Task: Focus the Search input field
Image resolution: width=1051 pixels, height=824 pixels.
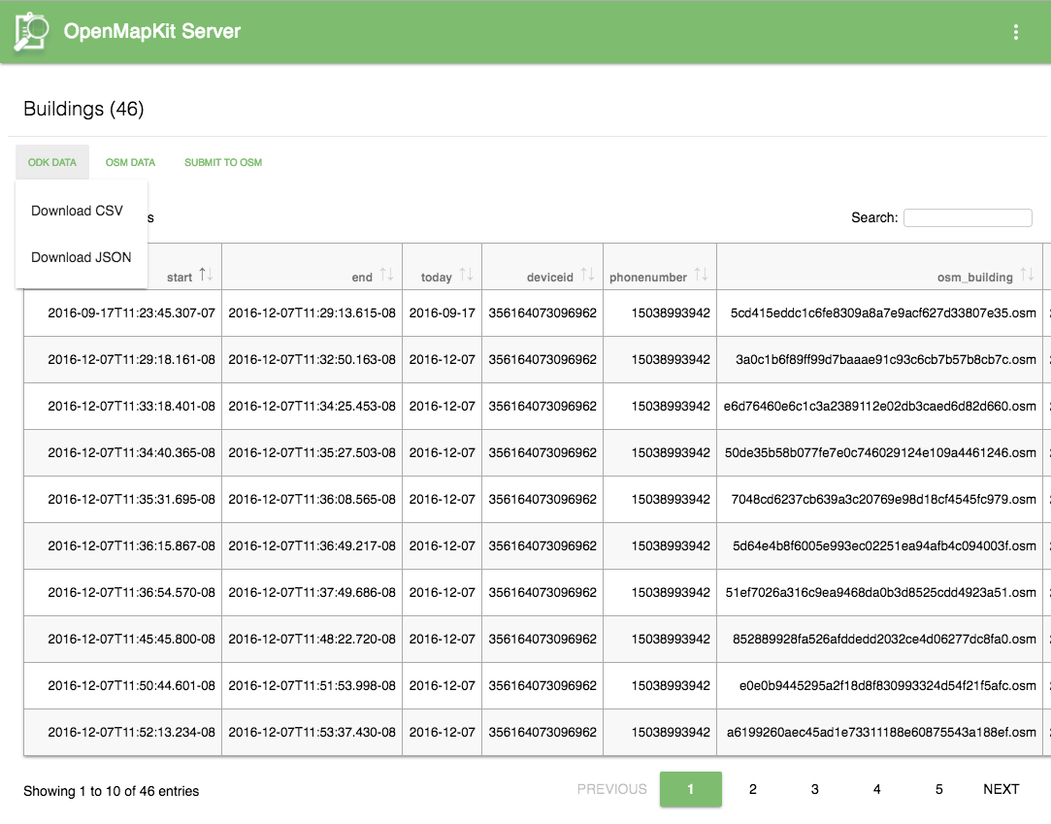Action: [968, 218]
